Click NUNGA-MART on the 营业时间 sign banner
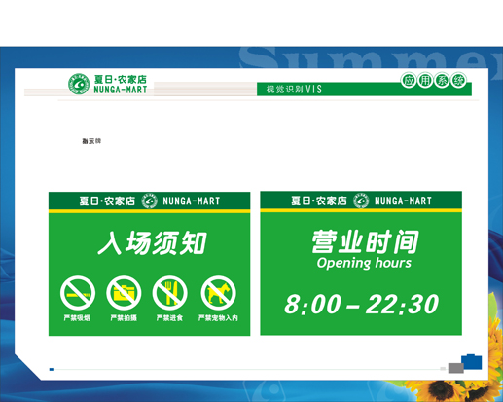503x402 pixels. coord(403,201)
